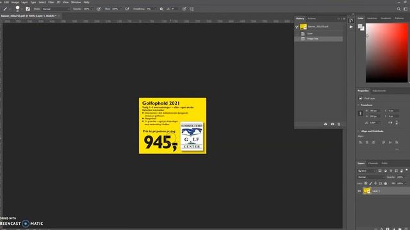Click the color picker gradient field

click(386, 52)
